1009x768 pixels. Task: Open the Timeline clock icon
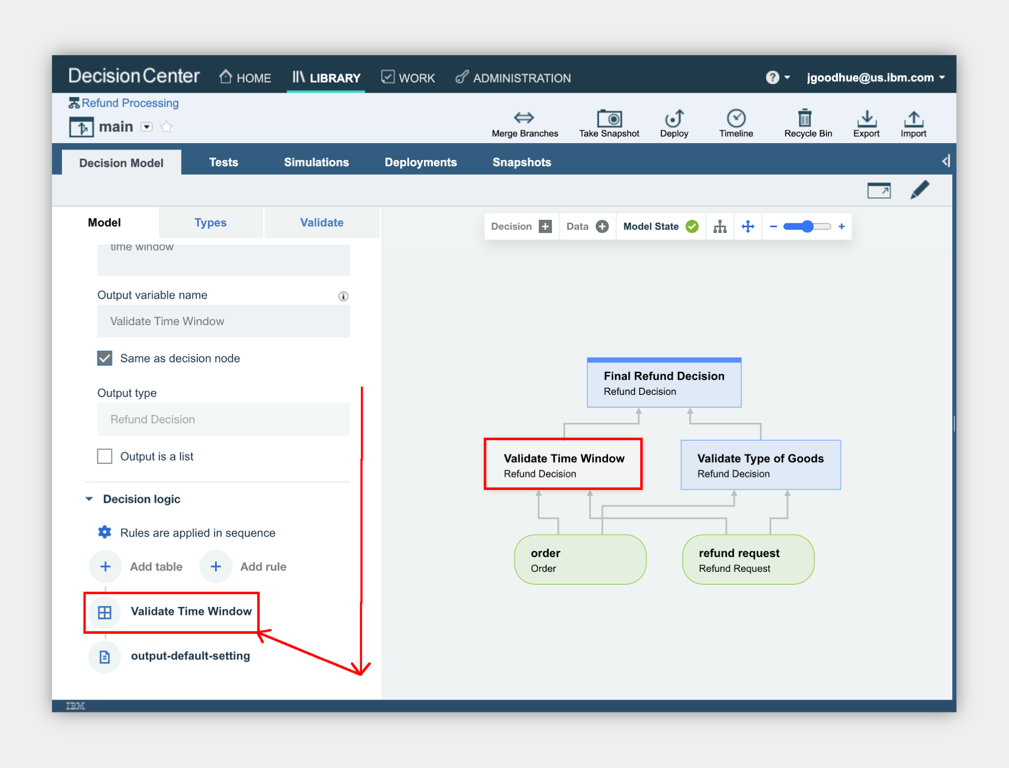pyautogui.click(x=736, y=118)
